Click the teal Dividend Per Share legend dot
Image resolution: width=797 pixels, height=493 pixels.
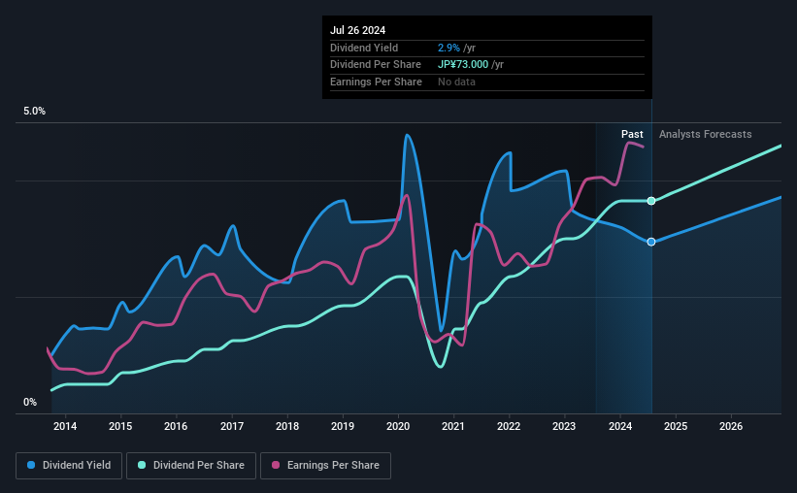(142, 465)
